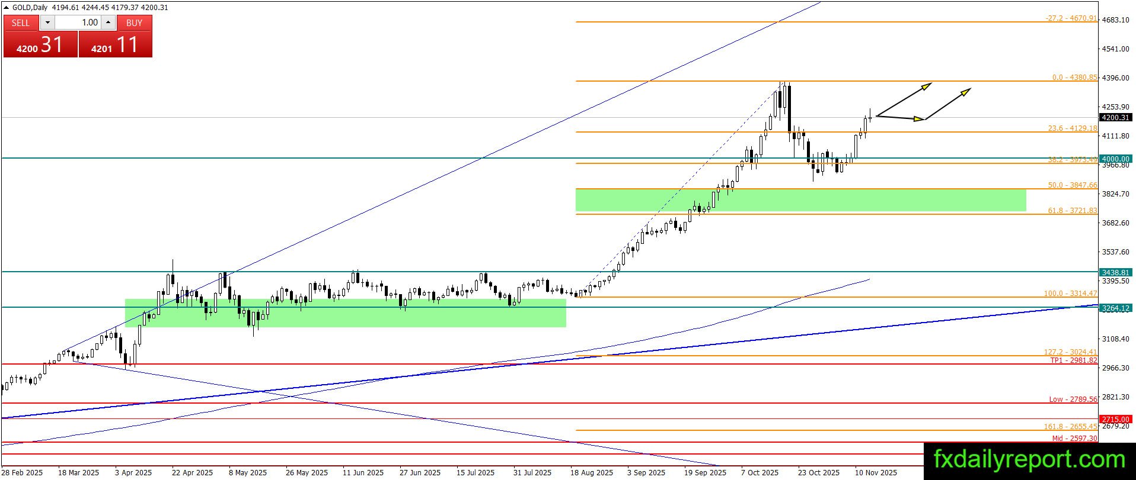Collapse the one-click trading panel triangle
The image size is (1136, 480).
click(7, 8)
